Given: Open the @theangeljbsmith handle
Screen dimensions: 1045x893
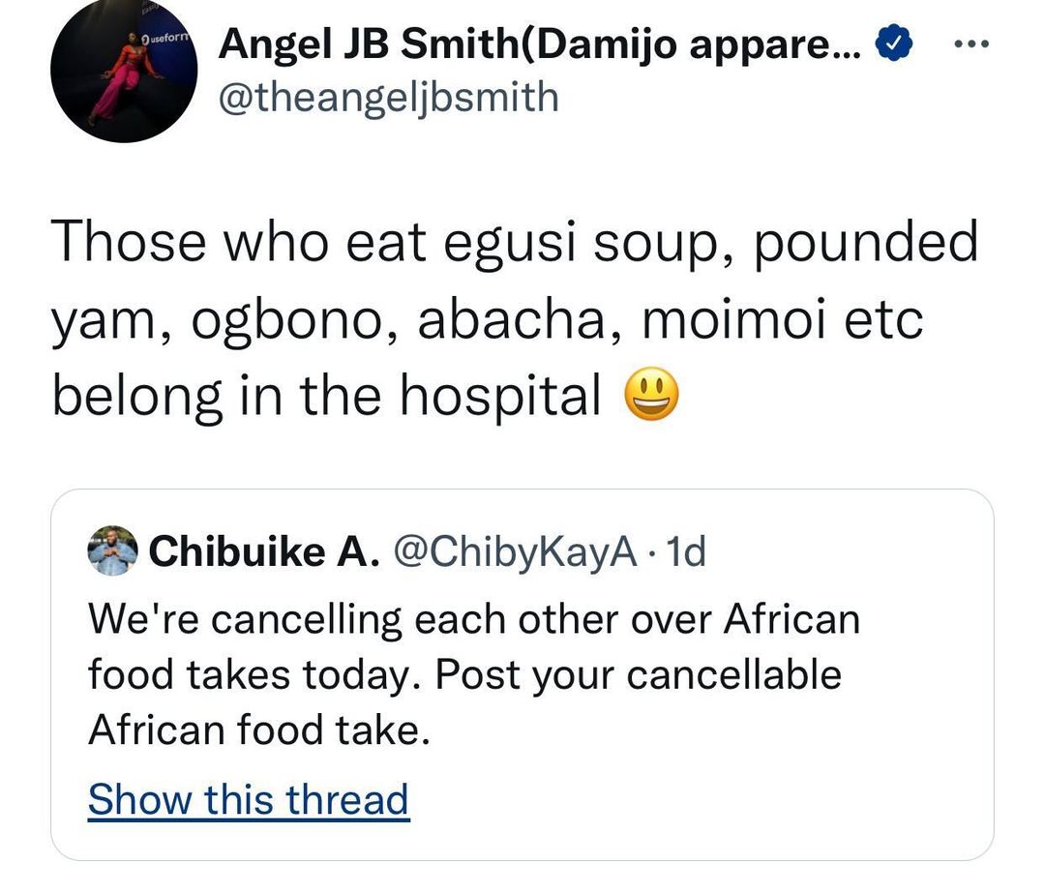Looking at the screenshot, I should 389,97.
